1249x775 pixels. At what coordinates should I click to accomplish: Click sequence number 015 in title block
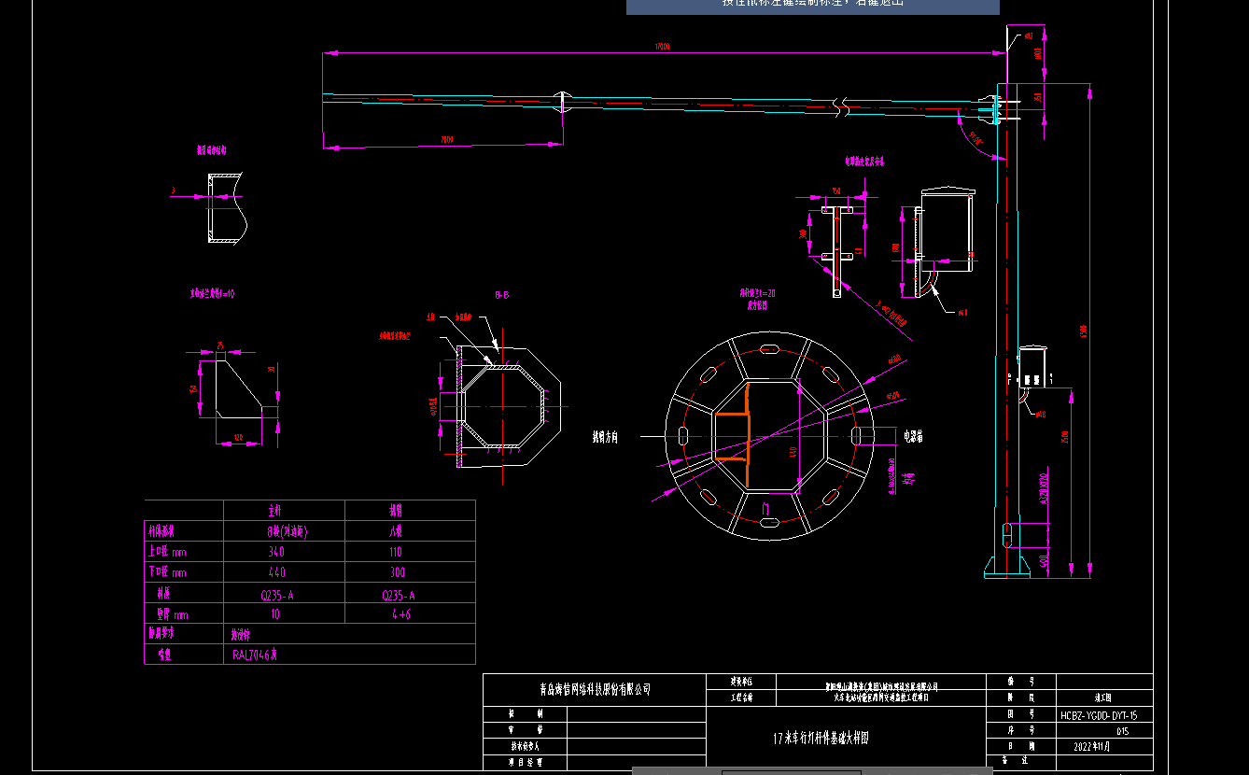[1122, 731]
